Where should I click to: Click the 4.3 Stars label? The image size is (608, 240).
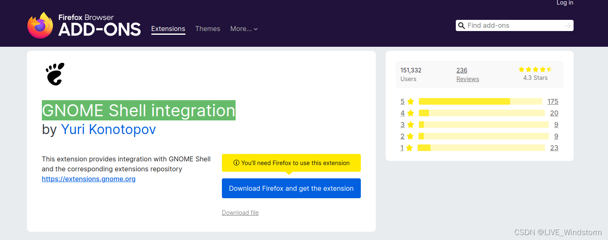pos(535,78)
